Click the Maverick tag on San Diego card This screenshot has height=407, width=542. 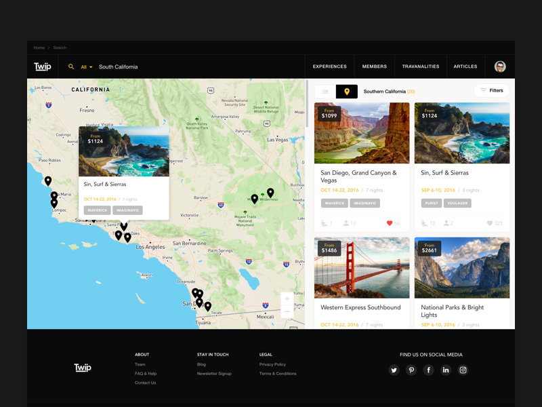click(x=334, y=203)
